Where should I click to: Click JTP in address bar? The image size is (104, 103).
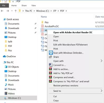[55, 11]
